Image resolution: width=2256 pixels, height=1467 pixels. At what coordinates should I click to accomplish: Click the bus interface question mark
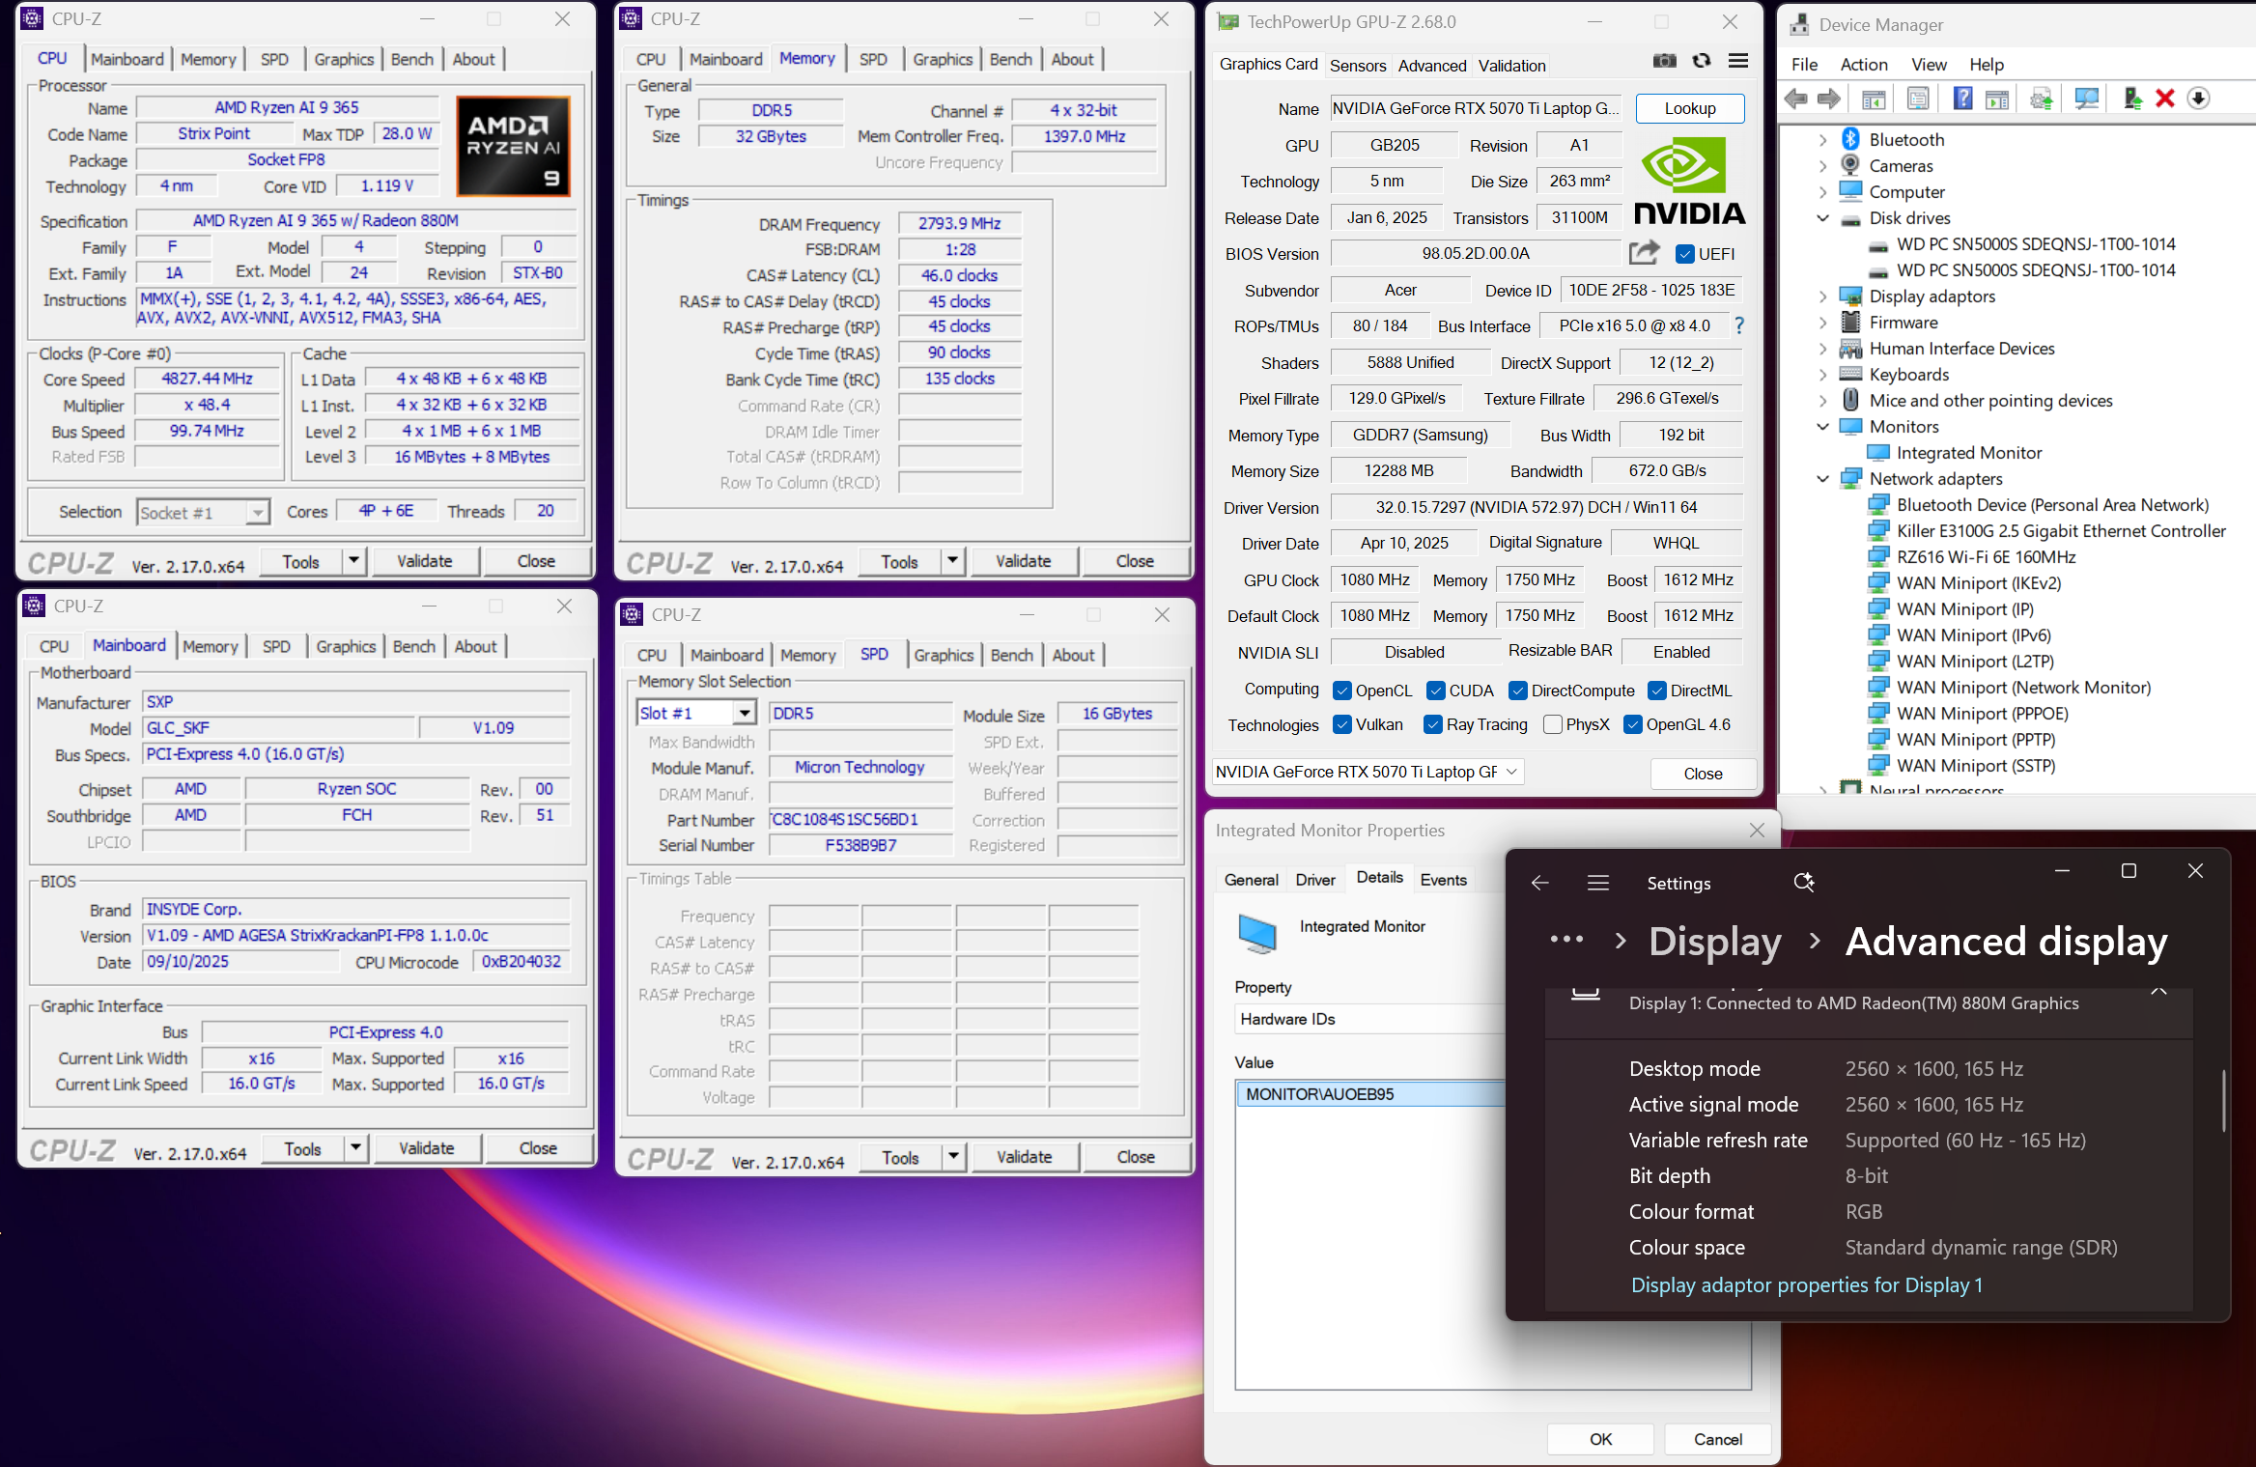pos(1738,326)
